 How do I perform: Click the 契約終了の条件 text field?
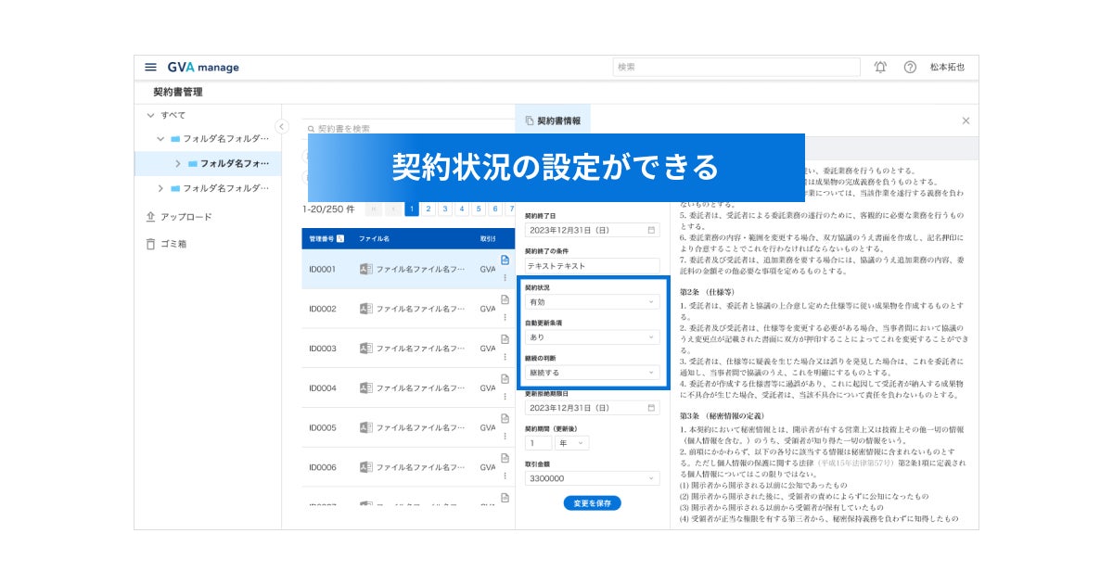click(x=592, y=266)
